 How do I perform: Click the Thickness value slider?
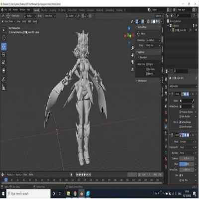(187, 158)
